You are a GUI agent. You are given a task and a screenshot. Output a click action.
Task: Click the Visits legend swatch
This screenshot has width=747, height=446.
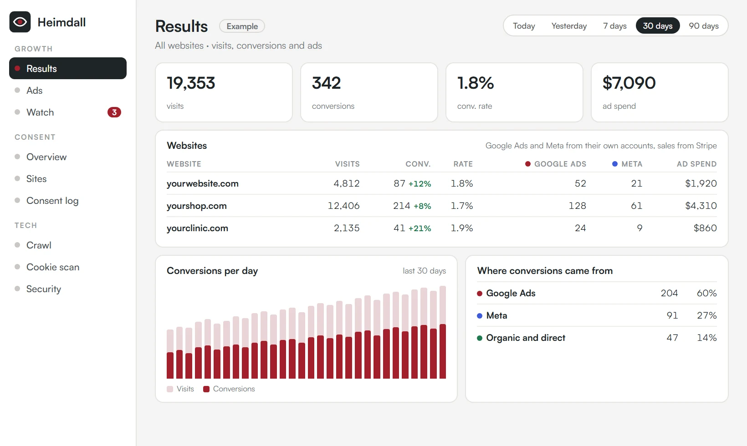pos(170,389)
